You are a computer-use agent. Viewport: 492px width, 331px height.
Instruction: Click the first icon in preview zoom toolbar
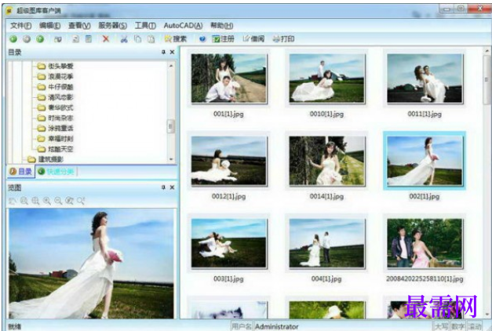[x=13, y=201]
